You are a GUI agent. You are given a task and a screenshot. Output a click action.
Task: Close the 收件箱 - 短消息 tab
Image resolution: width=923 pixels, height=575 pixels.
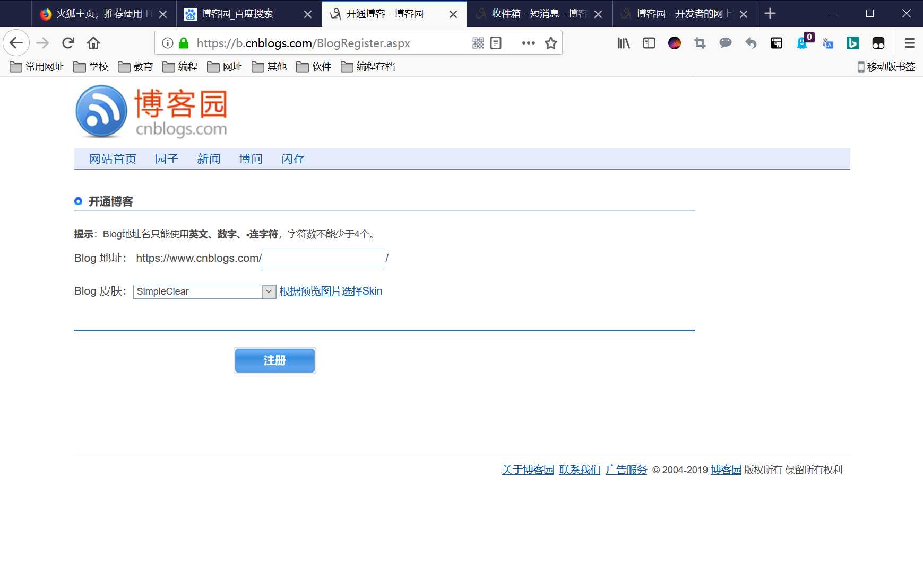[598, 14]
